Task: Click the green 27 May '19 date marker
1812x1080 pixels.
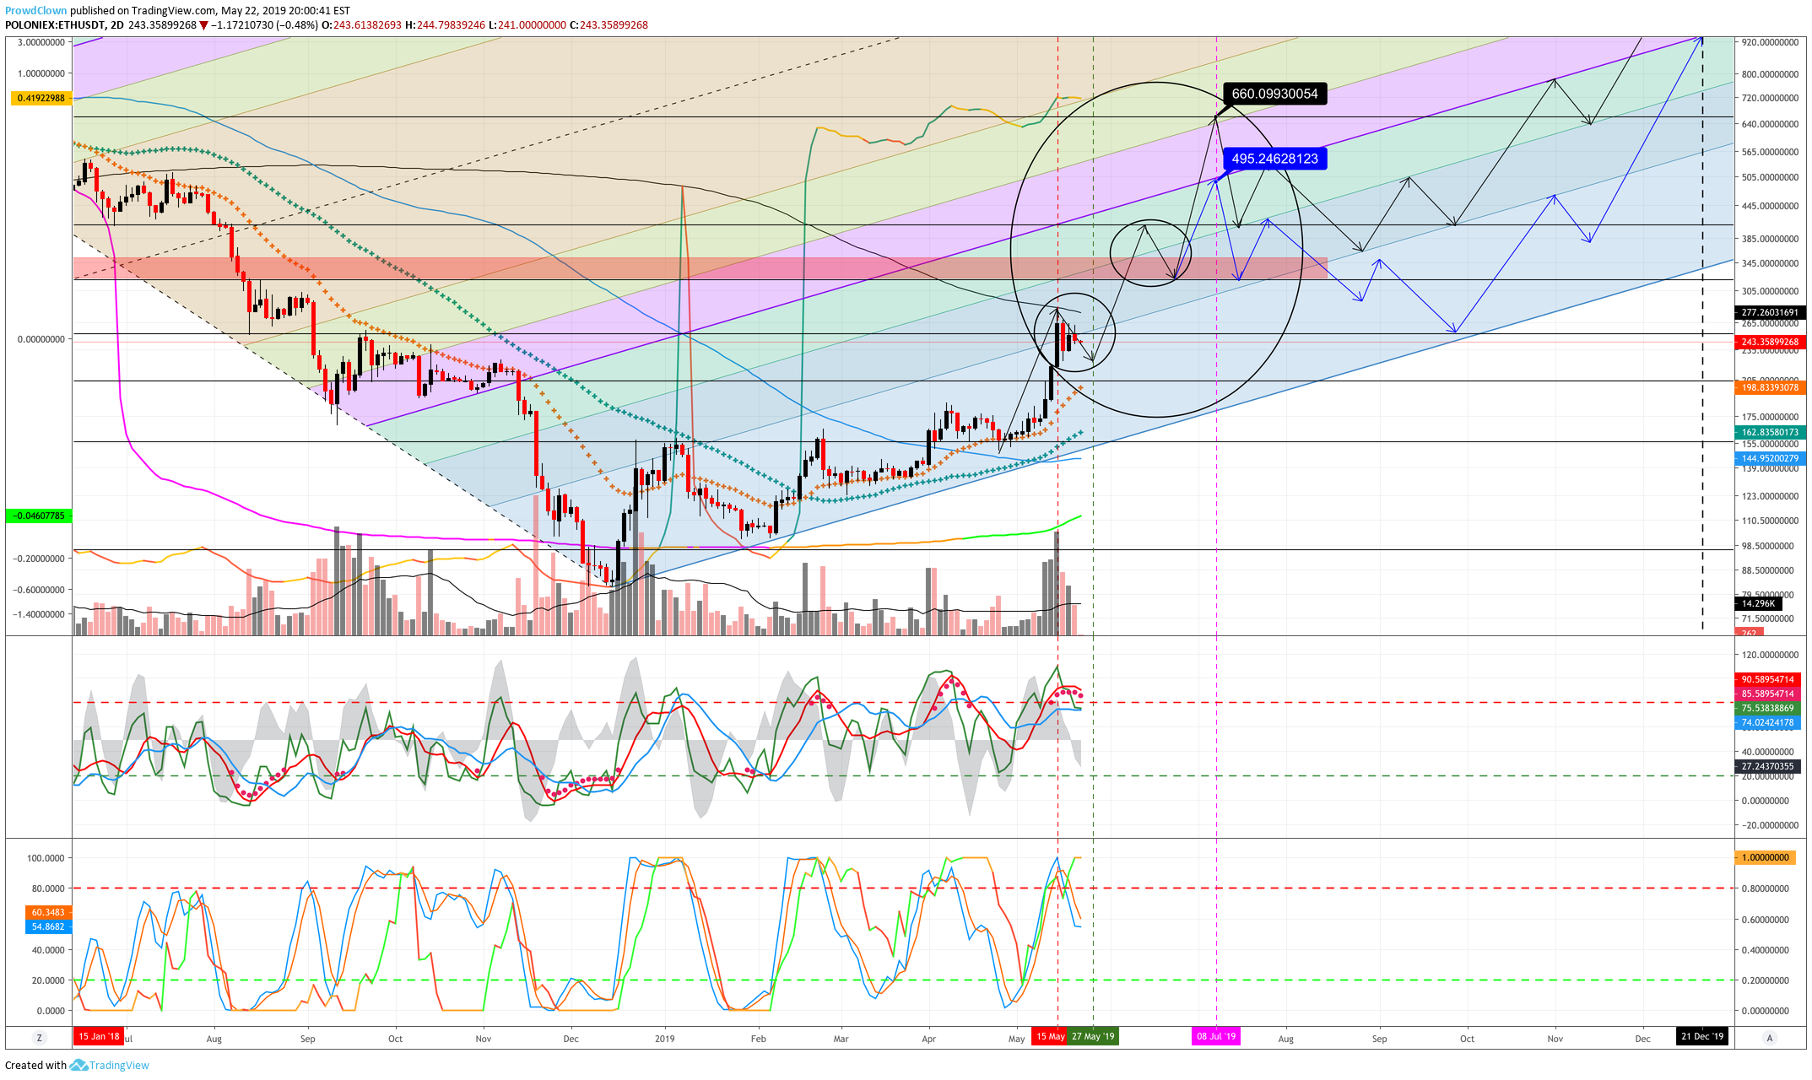Action: (1093, 1036)
